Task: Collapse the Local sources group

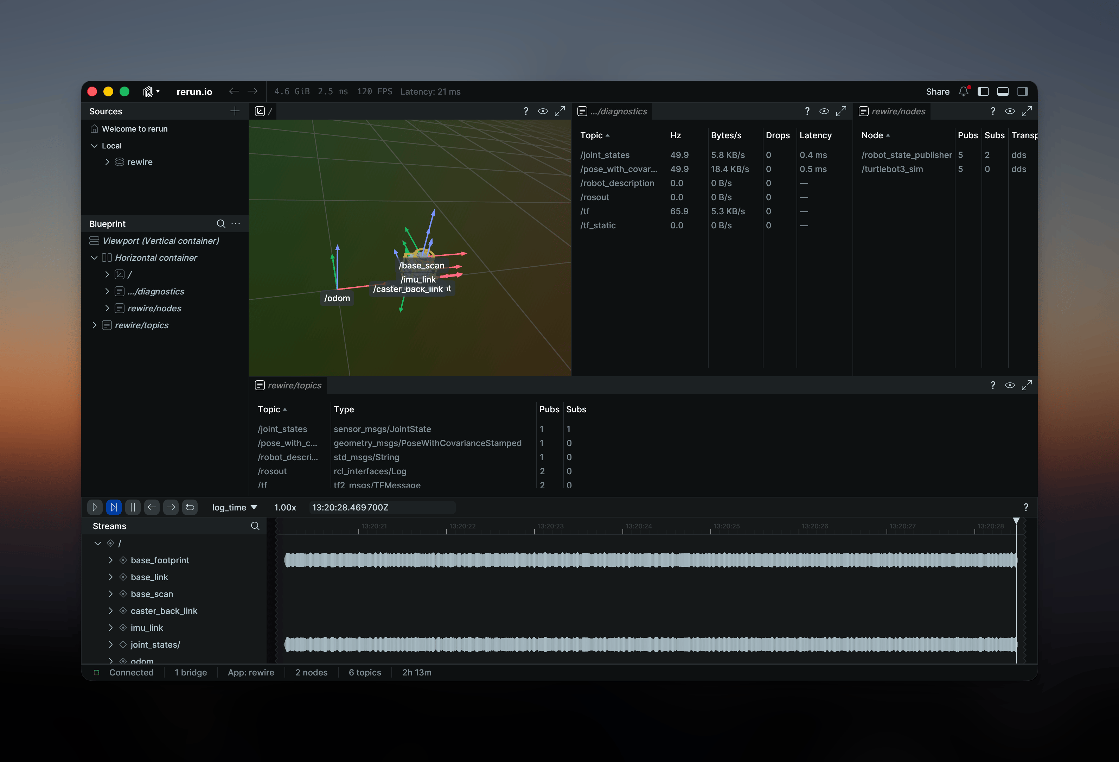Action: pyautogui.click(x=94, y=145)
